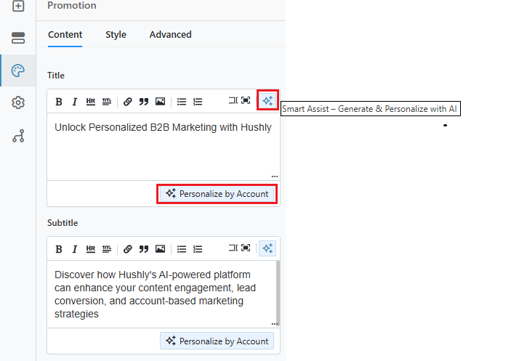Click into the Title text area
Image resolution: width=511 pixels, height=361 pixels.
[164, 147]
